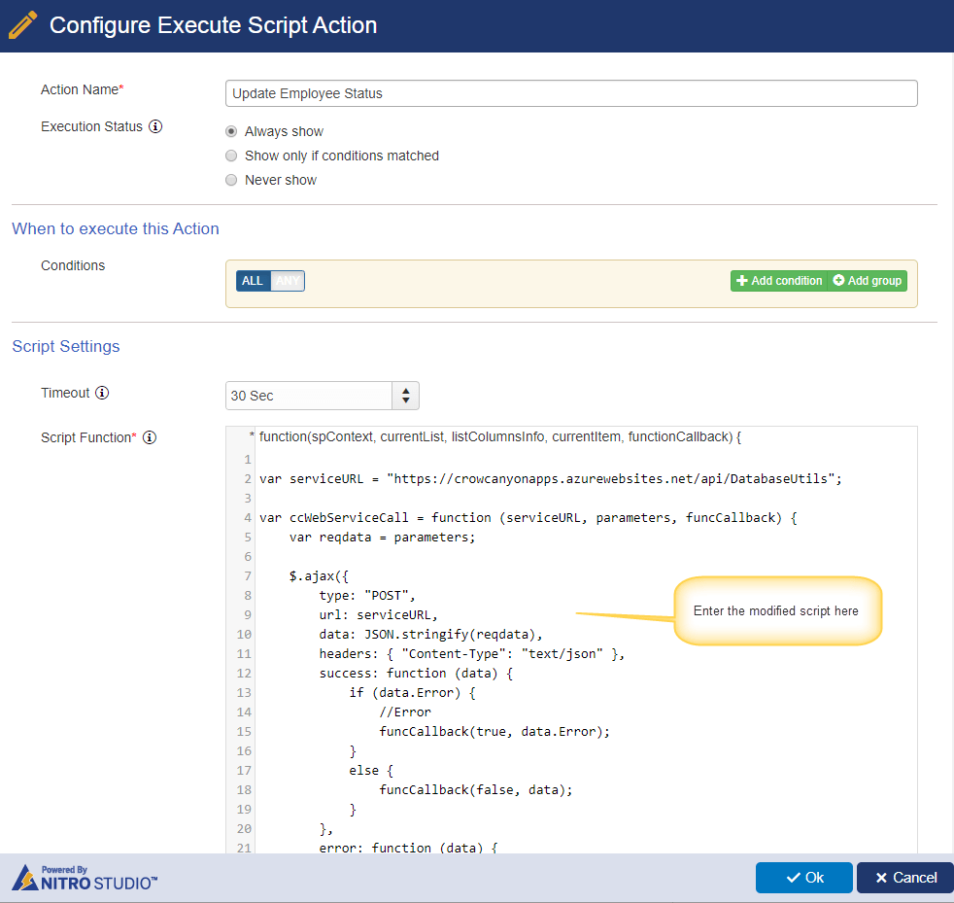This screenshot has height=903, width=954.
Task: Open the Timeout 30 Sec dropdown
Action: coord(322,396)
